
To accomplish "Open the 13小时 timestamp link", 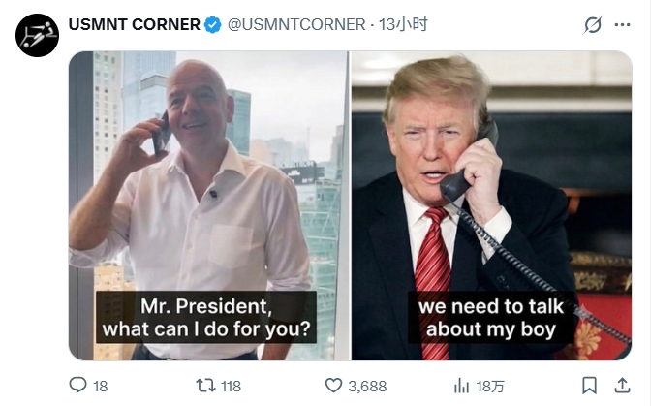I will (x=403, y=25).
